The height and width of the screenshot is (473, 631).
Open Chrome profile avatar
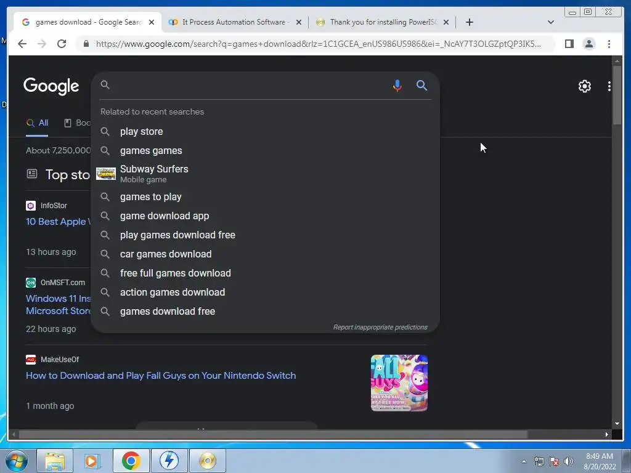588,44
